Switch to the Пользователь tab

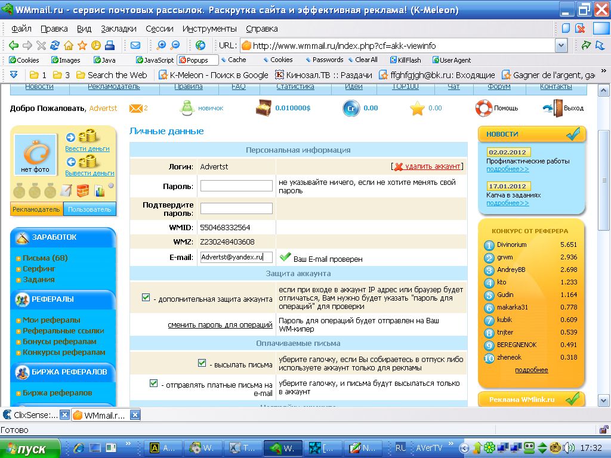(90, 209)
